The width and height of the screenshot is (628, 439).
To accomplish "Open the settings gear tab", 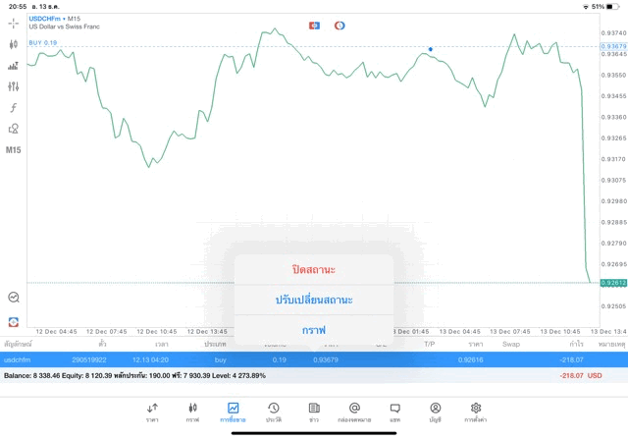I will pos(475,412).
